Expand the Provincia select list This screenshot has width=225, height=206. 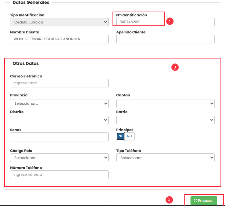[x=59, y=103]
